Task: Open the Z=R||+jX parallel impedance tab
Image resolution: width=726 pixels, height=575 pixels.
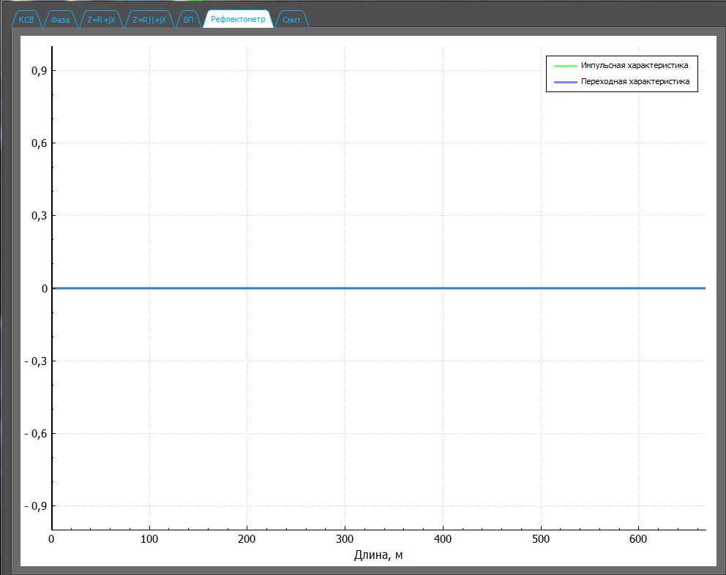Action: (x=150, y=20)
